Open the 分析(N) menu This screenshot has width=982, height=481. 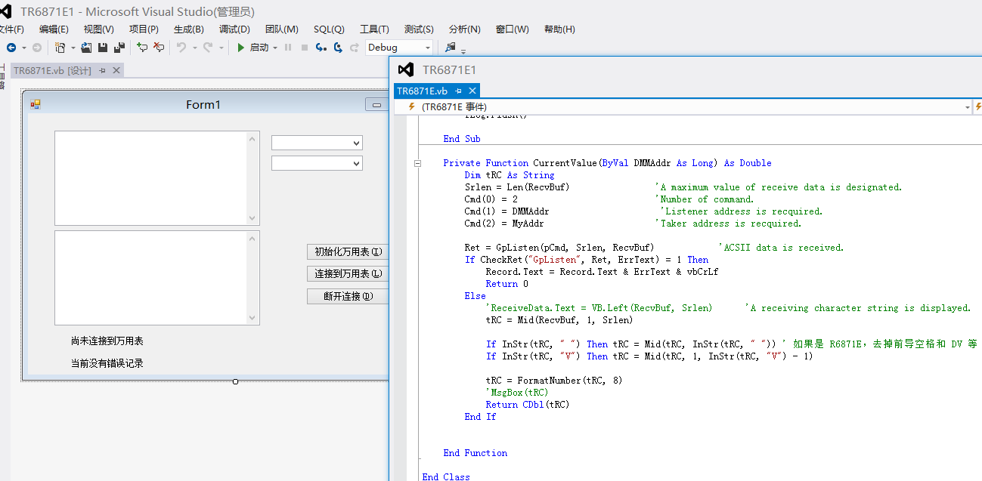[464, 29]
